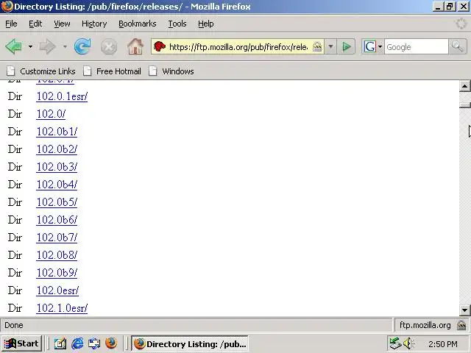
Task: Click the Start button
Action: [21, 343]
